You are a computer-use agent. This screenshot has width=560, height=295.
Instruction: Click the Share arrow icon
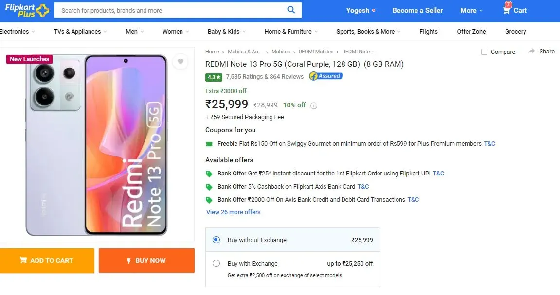coord(532,52)
